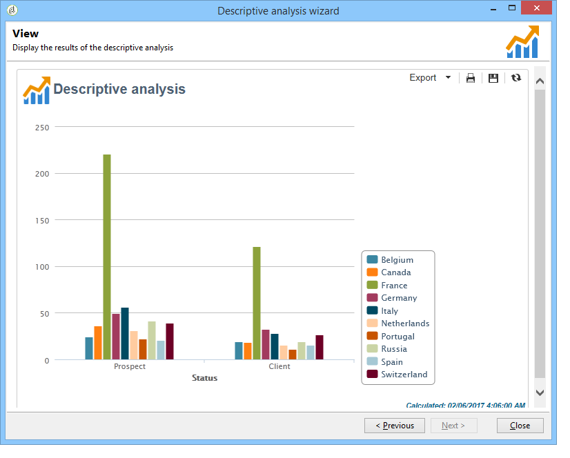Toggle the France series in legend
Screen dimensions: 570x458
tap(387, 286)
